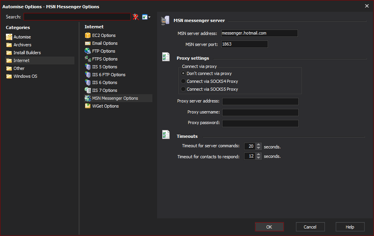This screenshot has width=374, height=236.
Task: Open the Automise category
Action: pos(22,37)
